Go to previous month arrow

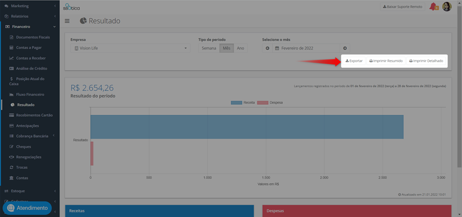[268, 48]
